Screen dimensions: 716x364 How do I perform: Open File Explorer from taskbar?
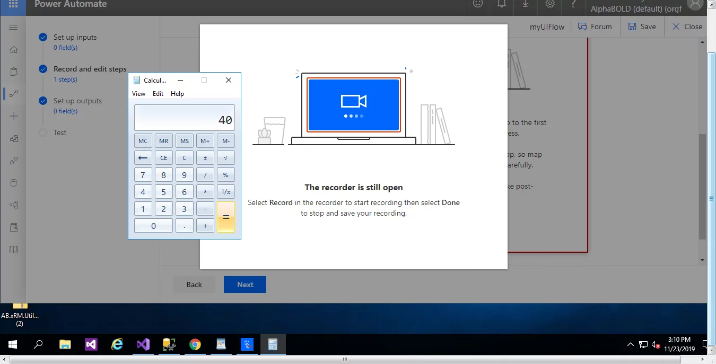65,345
